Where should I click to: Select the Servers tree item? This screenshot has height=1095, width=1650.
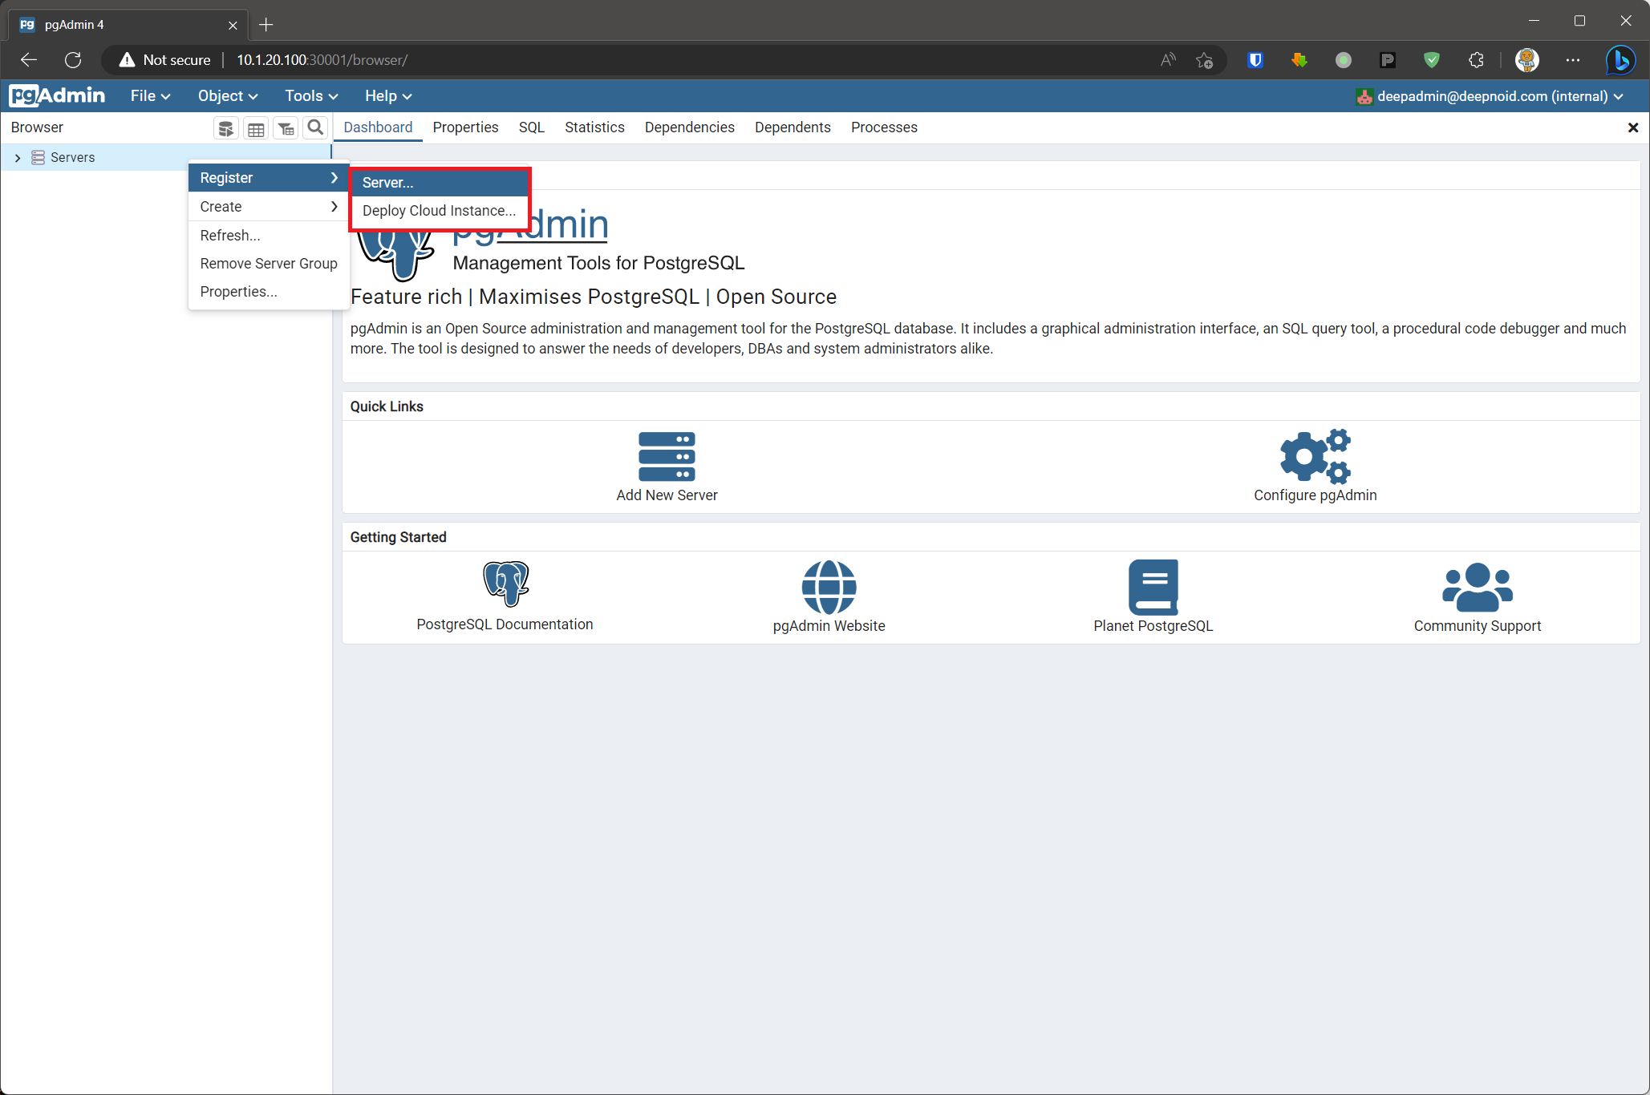[x=73, y=158]
